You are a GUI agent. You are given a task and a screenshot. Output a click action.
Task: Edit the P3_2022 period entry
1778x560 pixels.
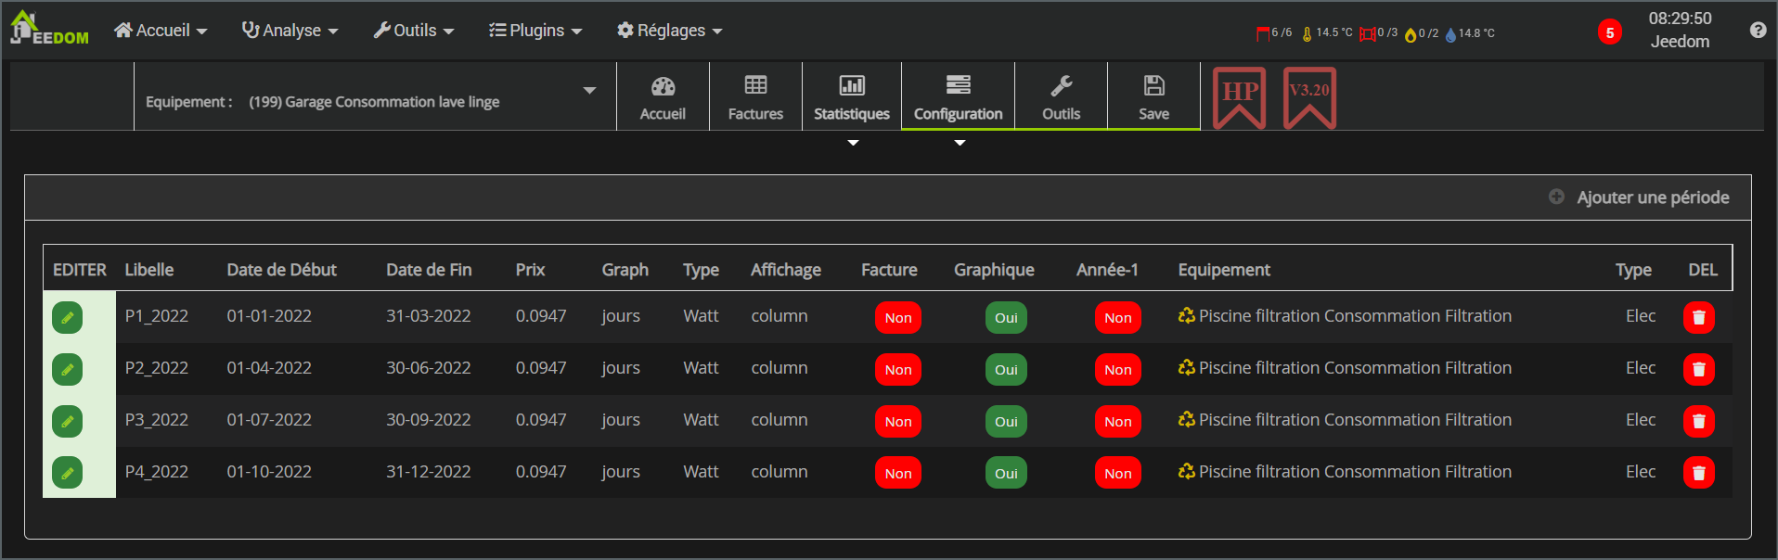[x=67, y=421]
